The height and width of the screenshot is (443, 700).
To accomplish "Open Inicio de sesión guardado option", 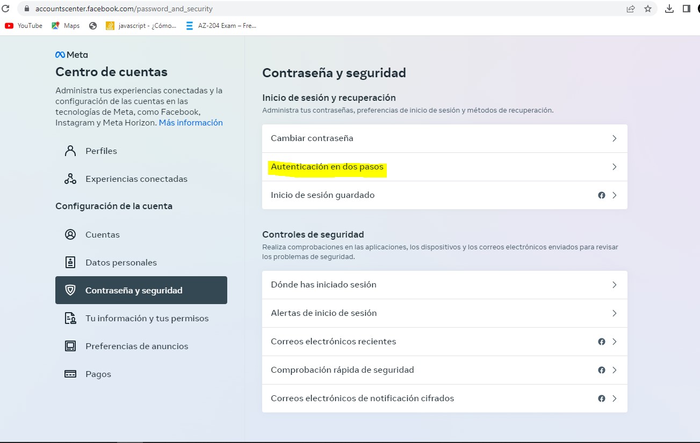I will (x=445, y=195).
